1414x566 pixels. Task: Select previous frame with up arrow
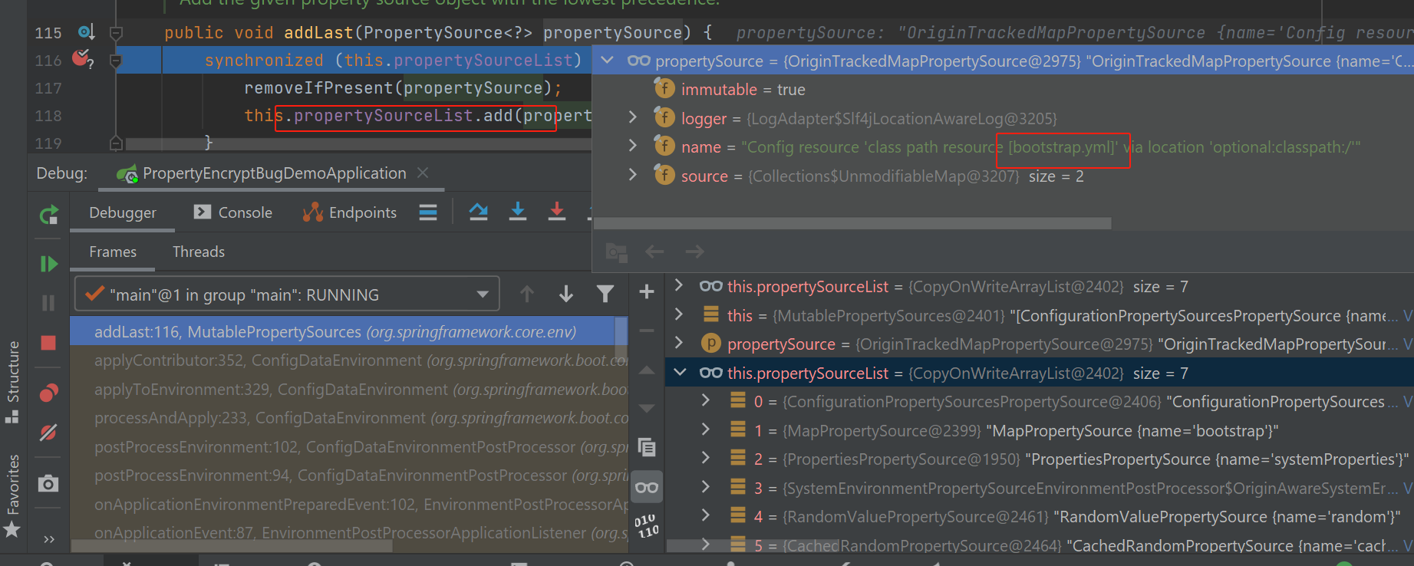pyautogui.click(x=527, y=294)
